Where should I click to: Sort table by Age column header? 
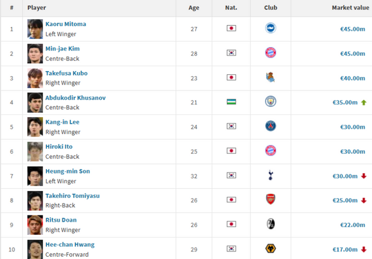coord(194,8)
